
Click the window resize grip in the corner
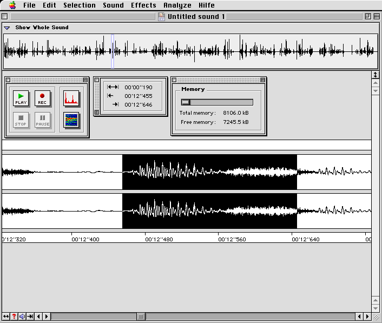(x=376, y=317)
